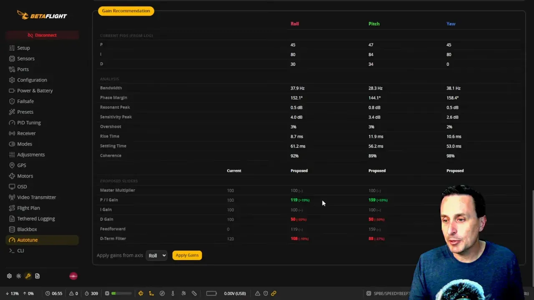Open the axis dropdown showing Roll

(x=156, y=255)
